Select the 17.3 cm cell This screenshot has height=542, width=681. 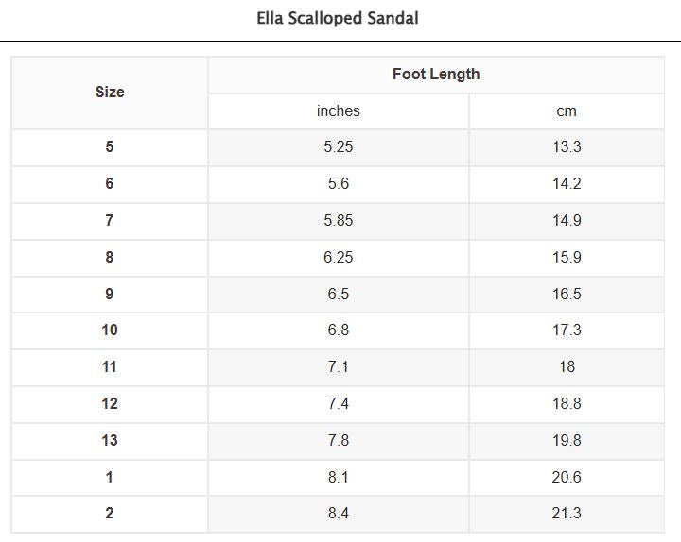567,330
